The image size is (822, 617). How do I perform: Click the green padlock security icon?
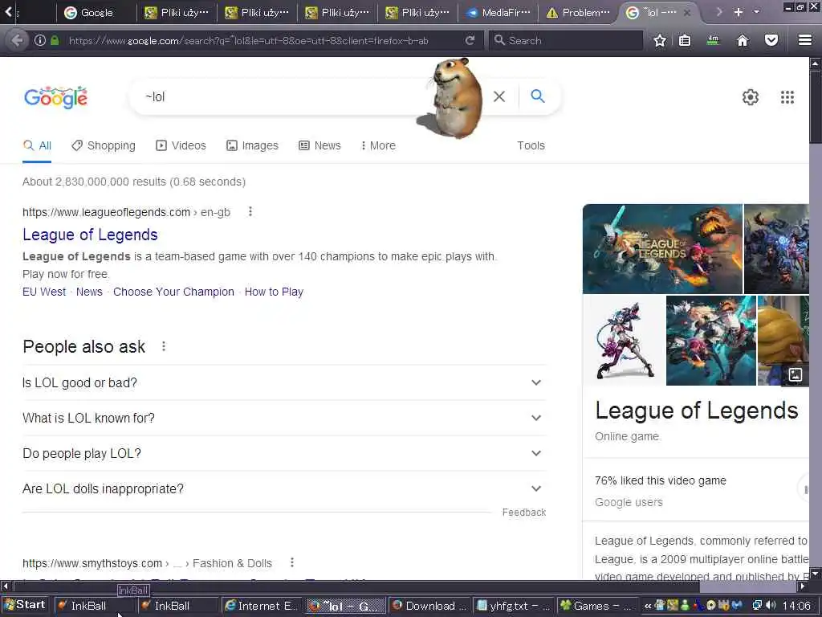[x=55, y=40]
